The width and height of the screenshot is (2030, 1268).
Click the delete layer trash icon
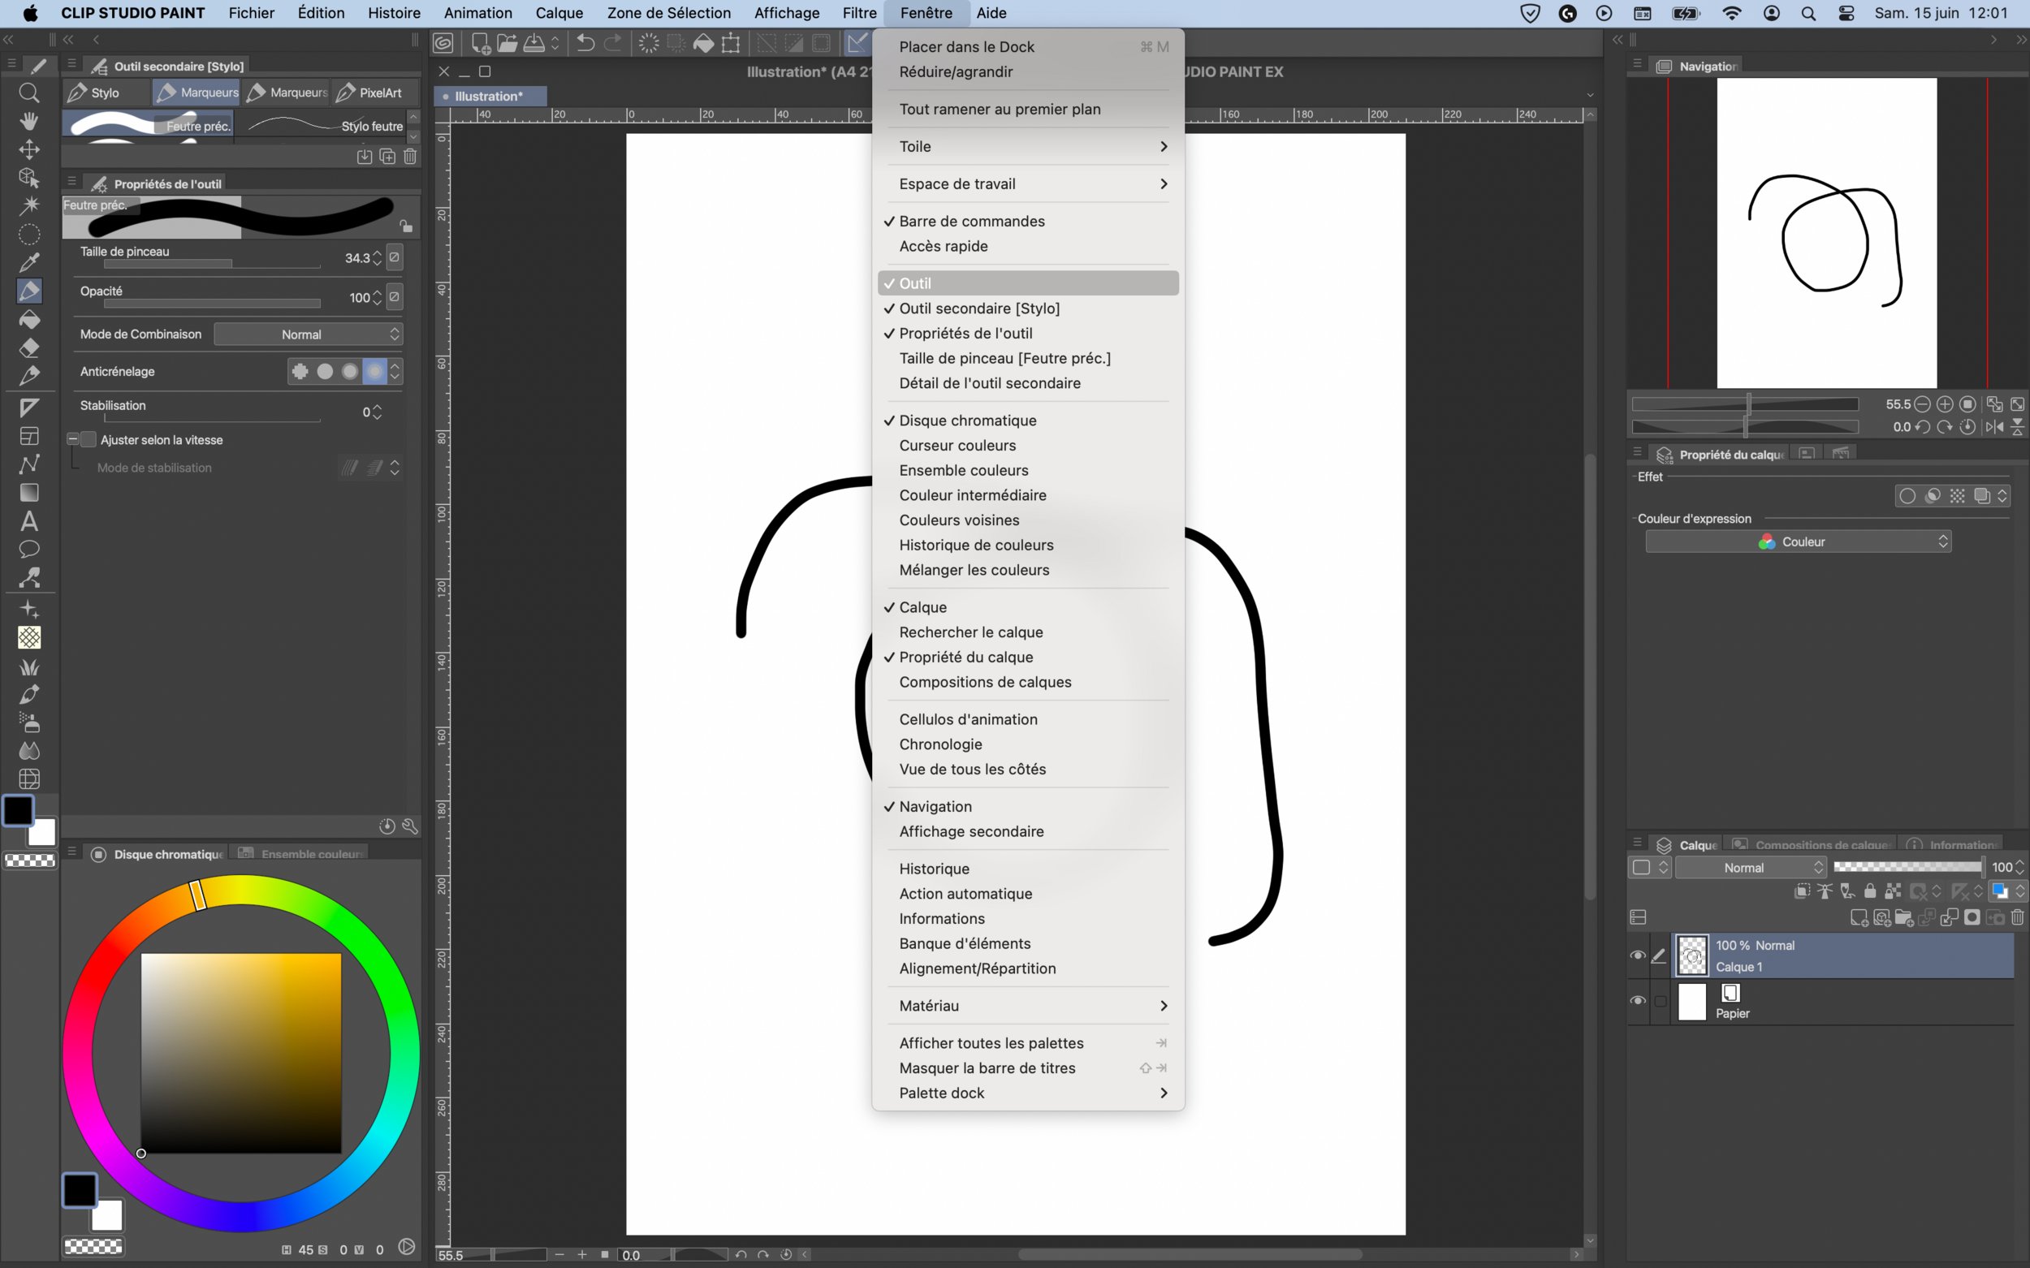2018,917
